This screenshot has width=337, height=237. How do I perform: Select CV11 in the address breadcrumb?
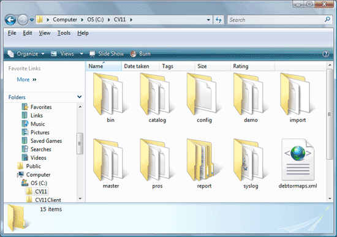tap(119, 20)
